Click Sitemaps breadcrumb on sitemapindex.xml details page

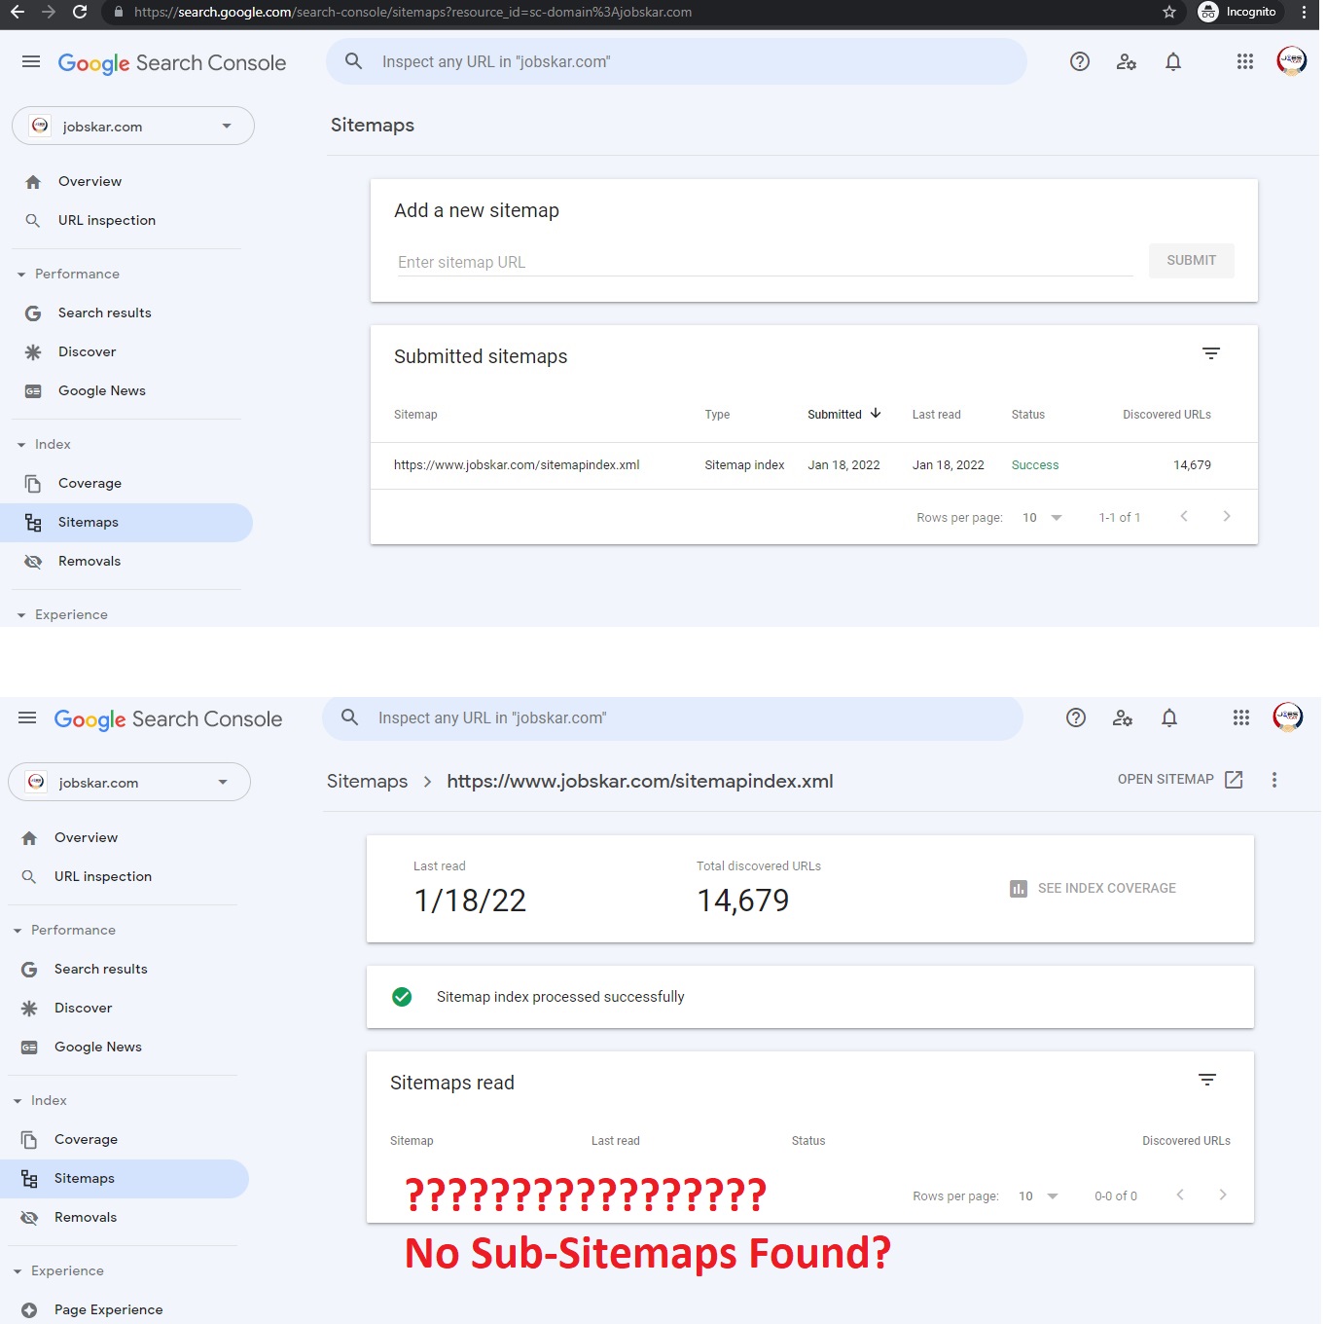(367, 781)
